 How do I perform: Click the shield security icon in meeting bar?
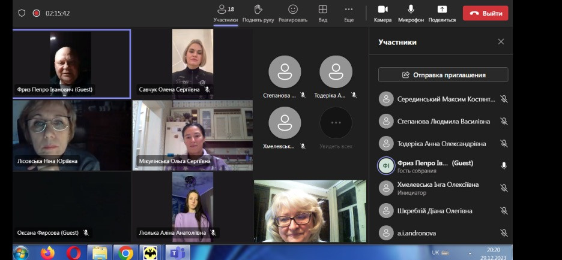click(x=22, y=13)
